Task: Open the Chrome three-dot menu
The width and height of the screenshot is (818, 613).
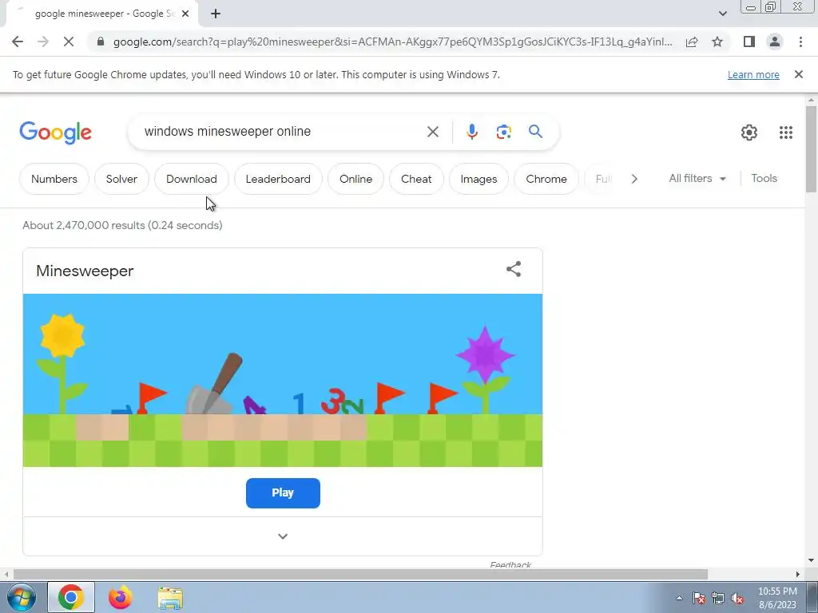Action: coord(800,42)
